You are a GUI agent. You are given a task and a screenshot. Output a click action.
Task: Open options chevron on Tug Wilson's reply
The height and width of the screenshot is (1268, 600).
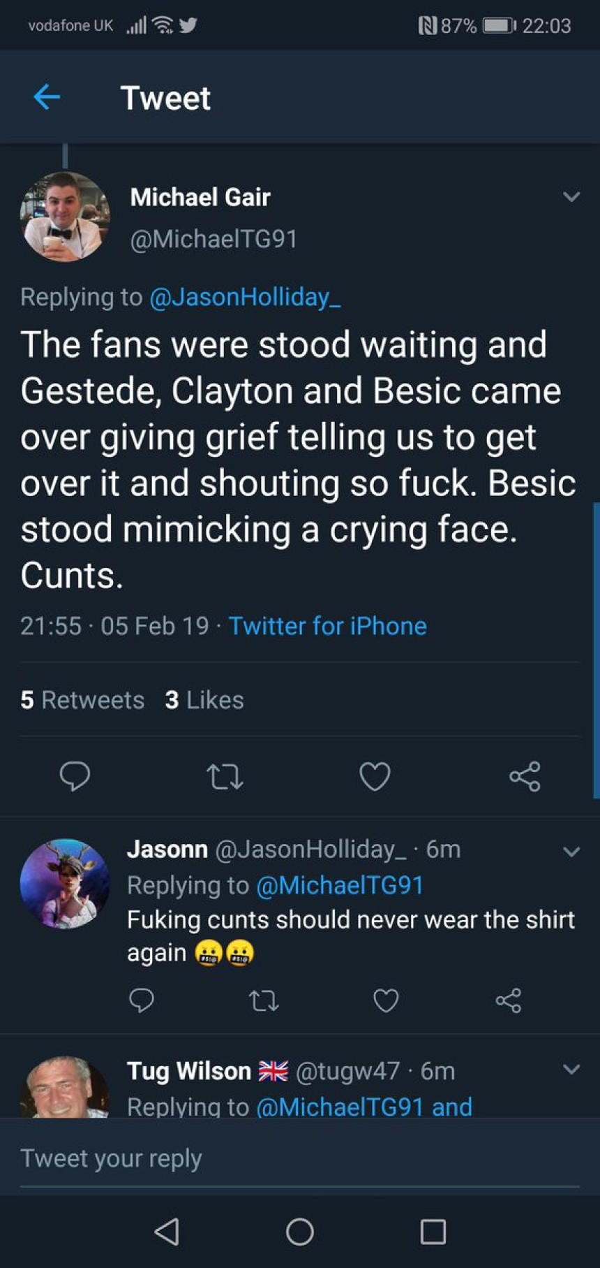pos(571,1070)
